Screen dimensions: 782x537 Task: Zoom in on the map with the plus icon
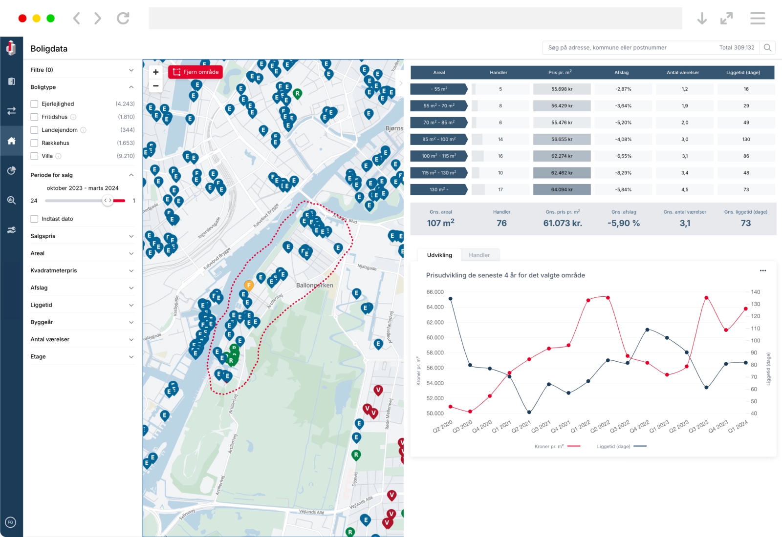(155, 72)
